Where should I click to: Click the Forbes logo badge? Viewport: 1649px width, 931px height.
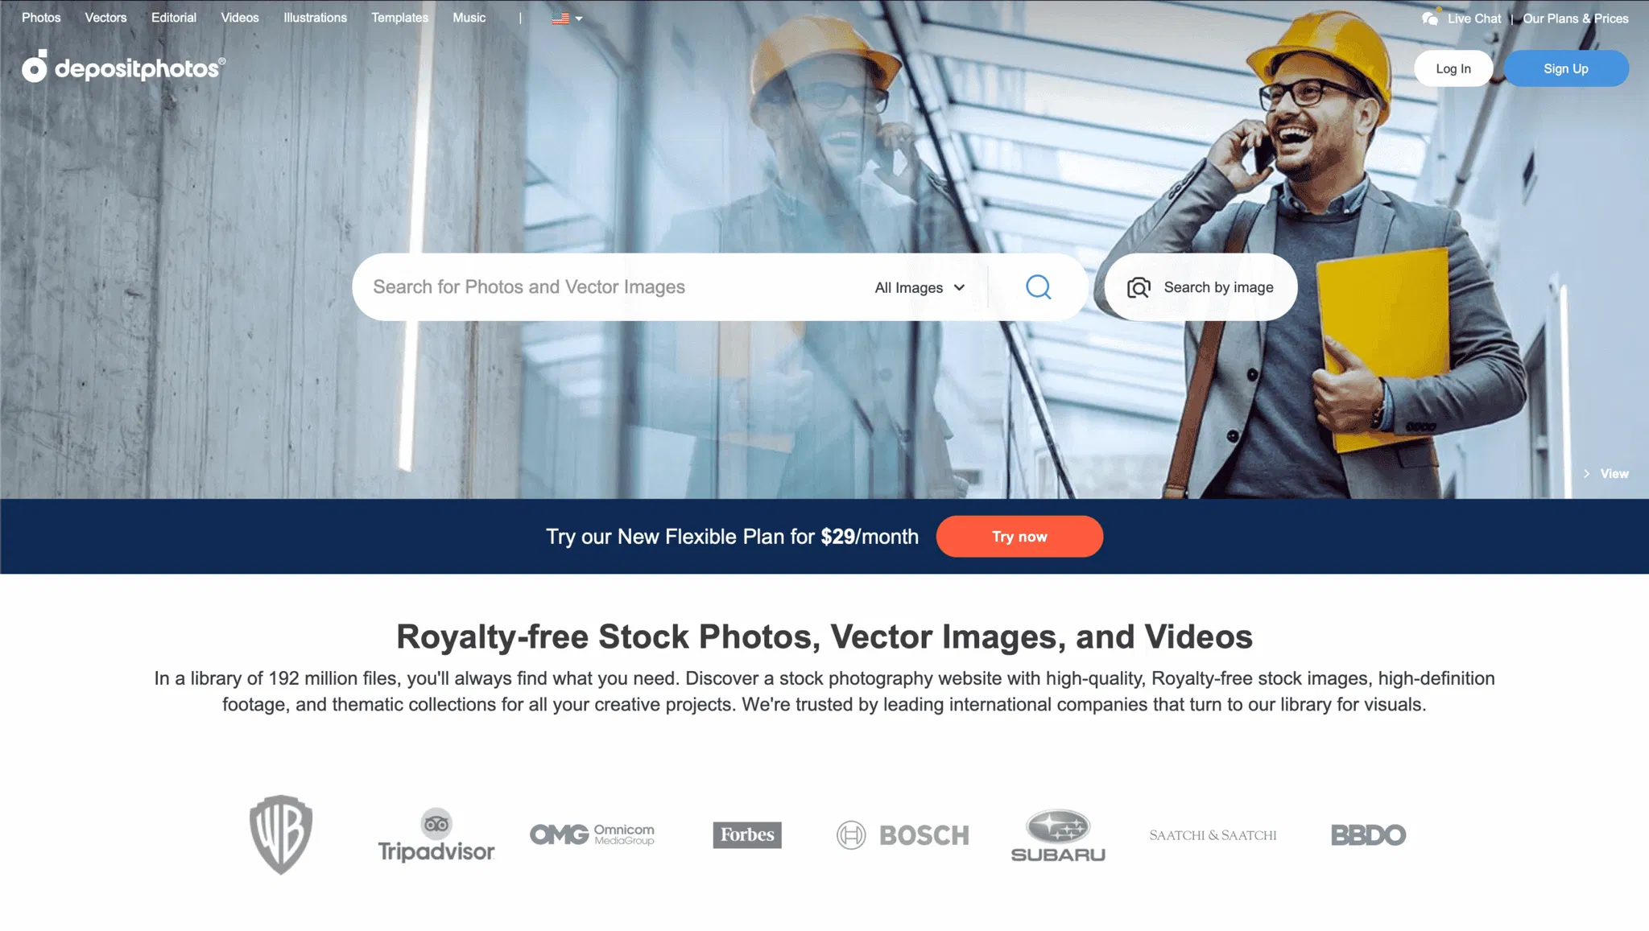(747, 834)
